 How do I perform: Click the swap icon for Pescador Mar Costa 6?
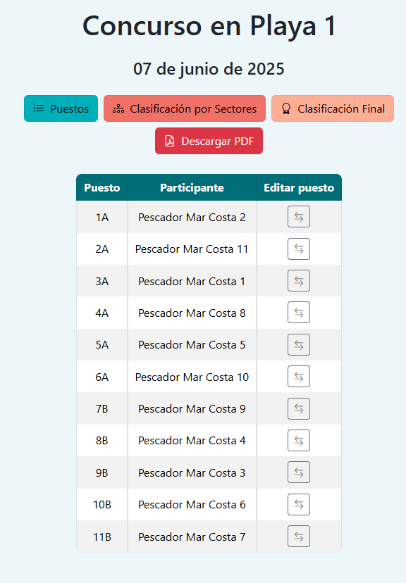point(298,504)
